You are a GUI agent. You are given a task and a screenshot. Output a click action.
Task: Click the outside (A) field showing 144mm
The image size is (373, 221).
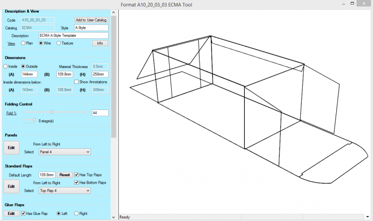(x=29, y=74)
